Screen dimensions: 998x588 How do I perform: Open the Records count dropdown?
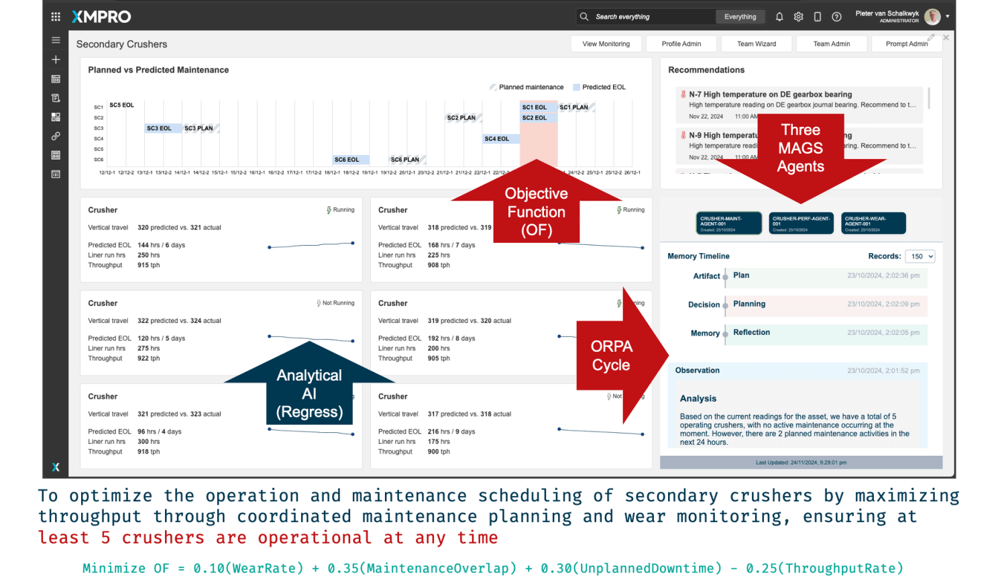click(x=920, y=256)
